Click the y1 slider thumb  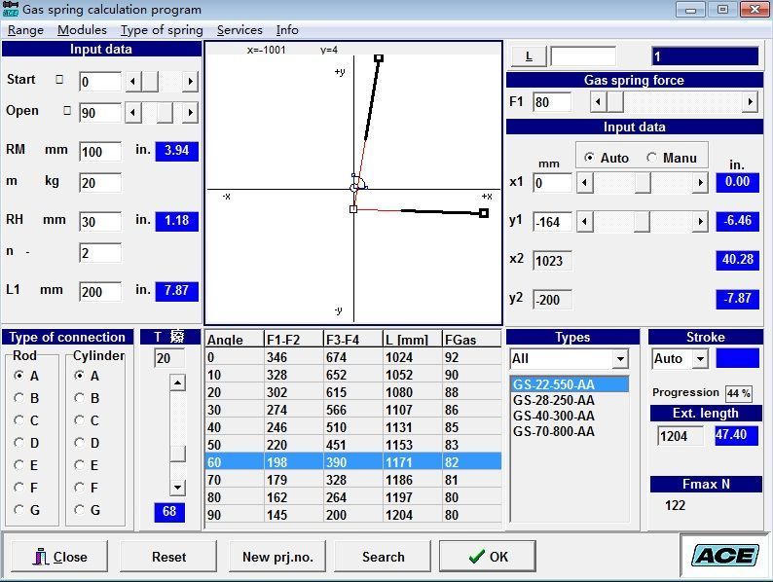click(642, 222)
